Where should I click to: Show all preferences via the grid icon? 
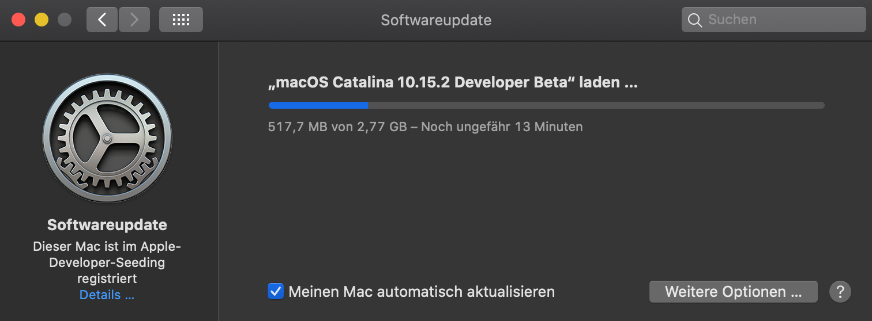point(181,20)
